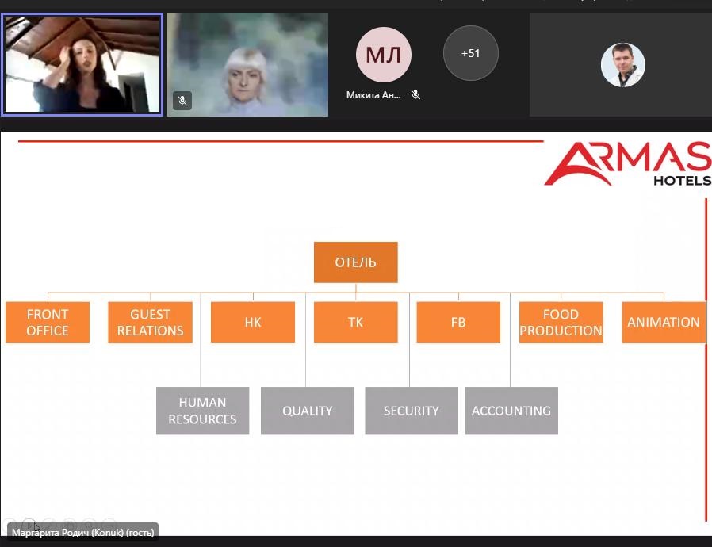Select the speaking dark-haired woman's video tile

[x=82, y=64]
